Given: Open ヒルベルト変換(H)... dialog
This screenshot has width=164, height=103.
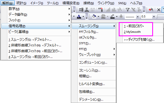Looking at the screenshot, I should tap(94, 84).
